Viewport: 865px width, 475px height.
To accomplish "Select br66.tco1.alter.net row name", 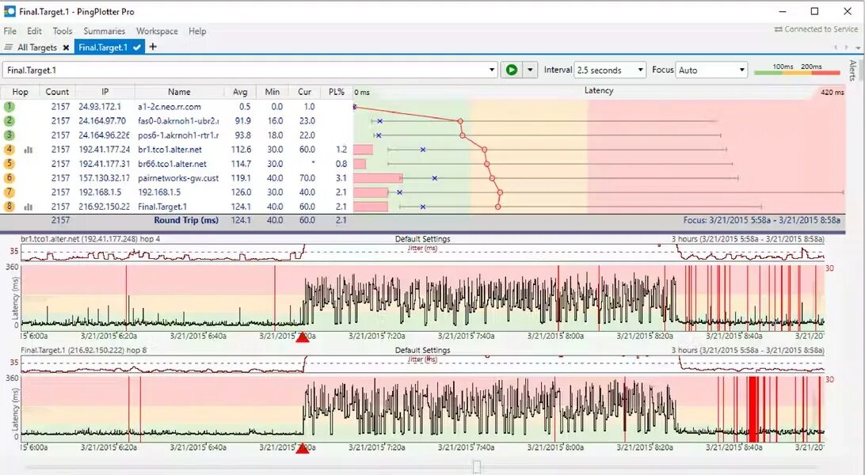I will click(172, 164).
